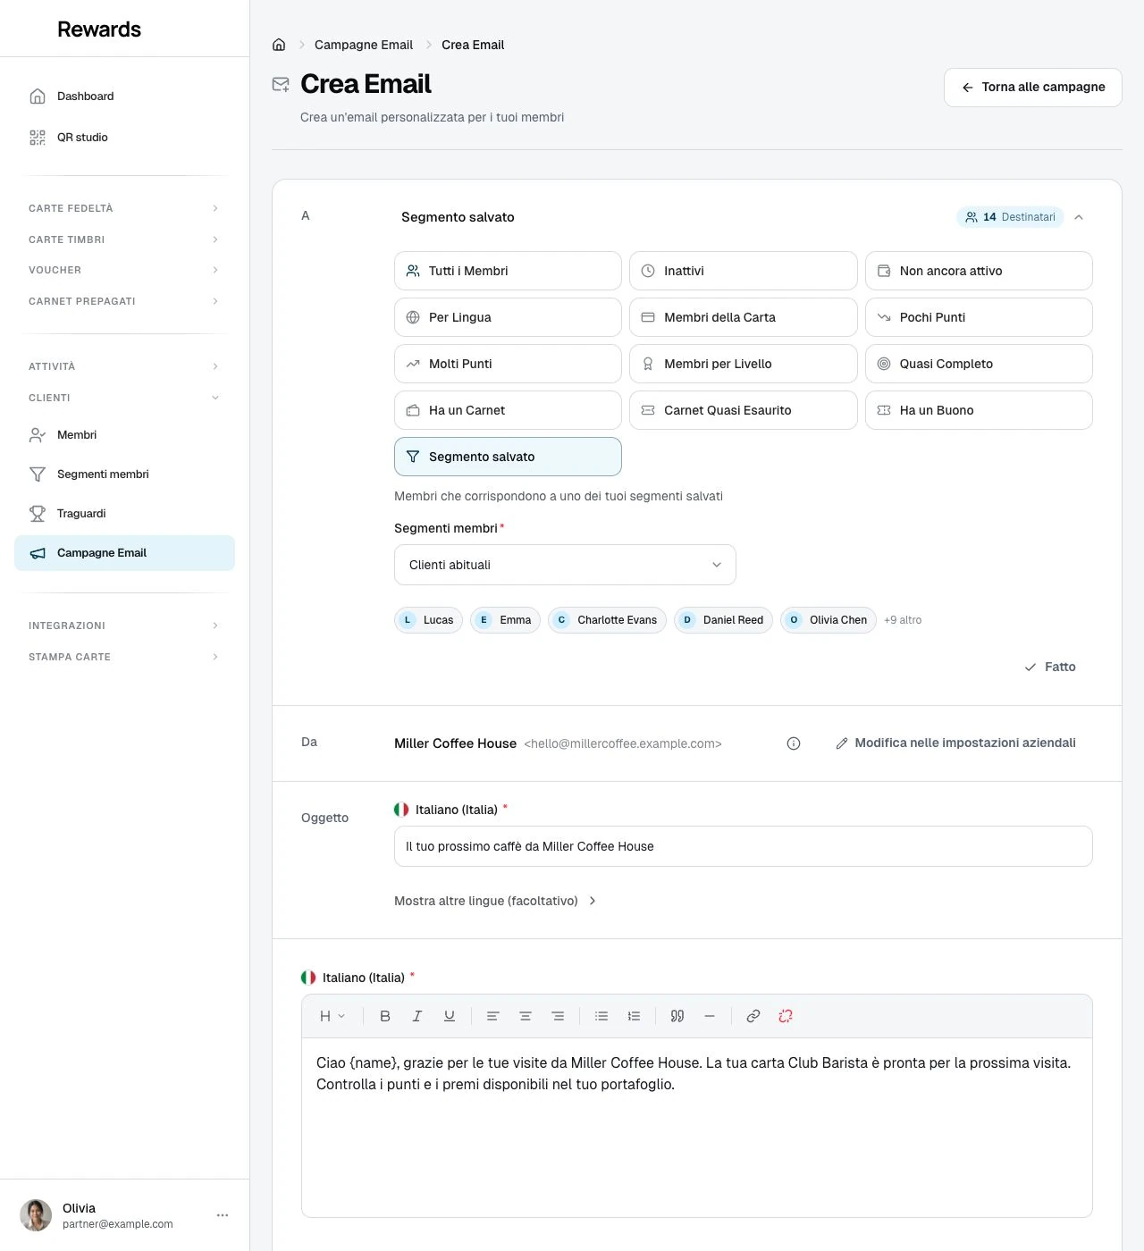Align the email text to the left
Screen dimensions: 1144x1251
click(x=492, y=1016)
